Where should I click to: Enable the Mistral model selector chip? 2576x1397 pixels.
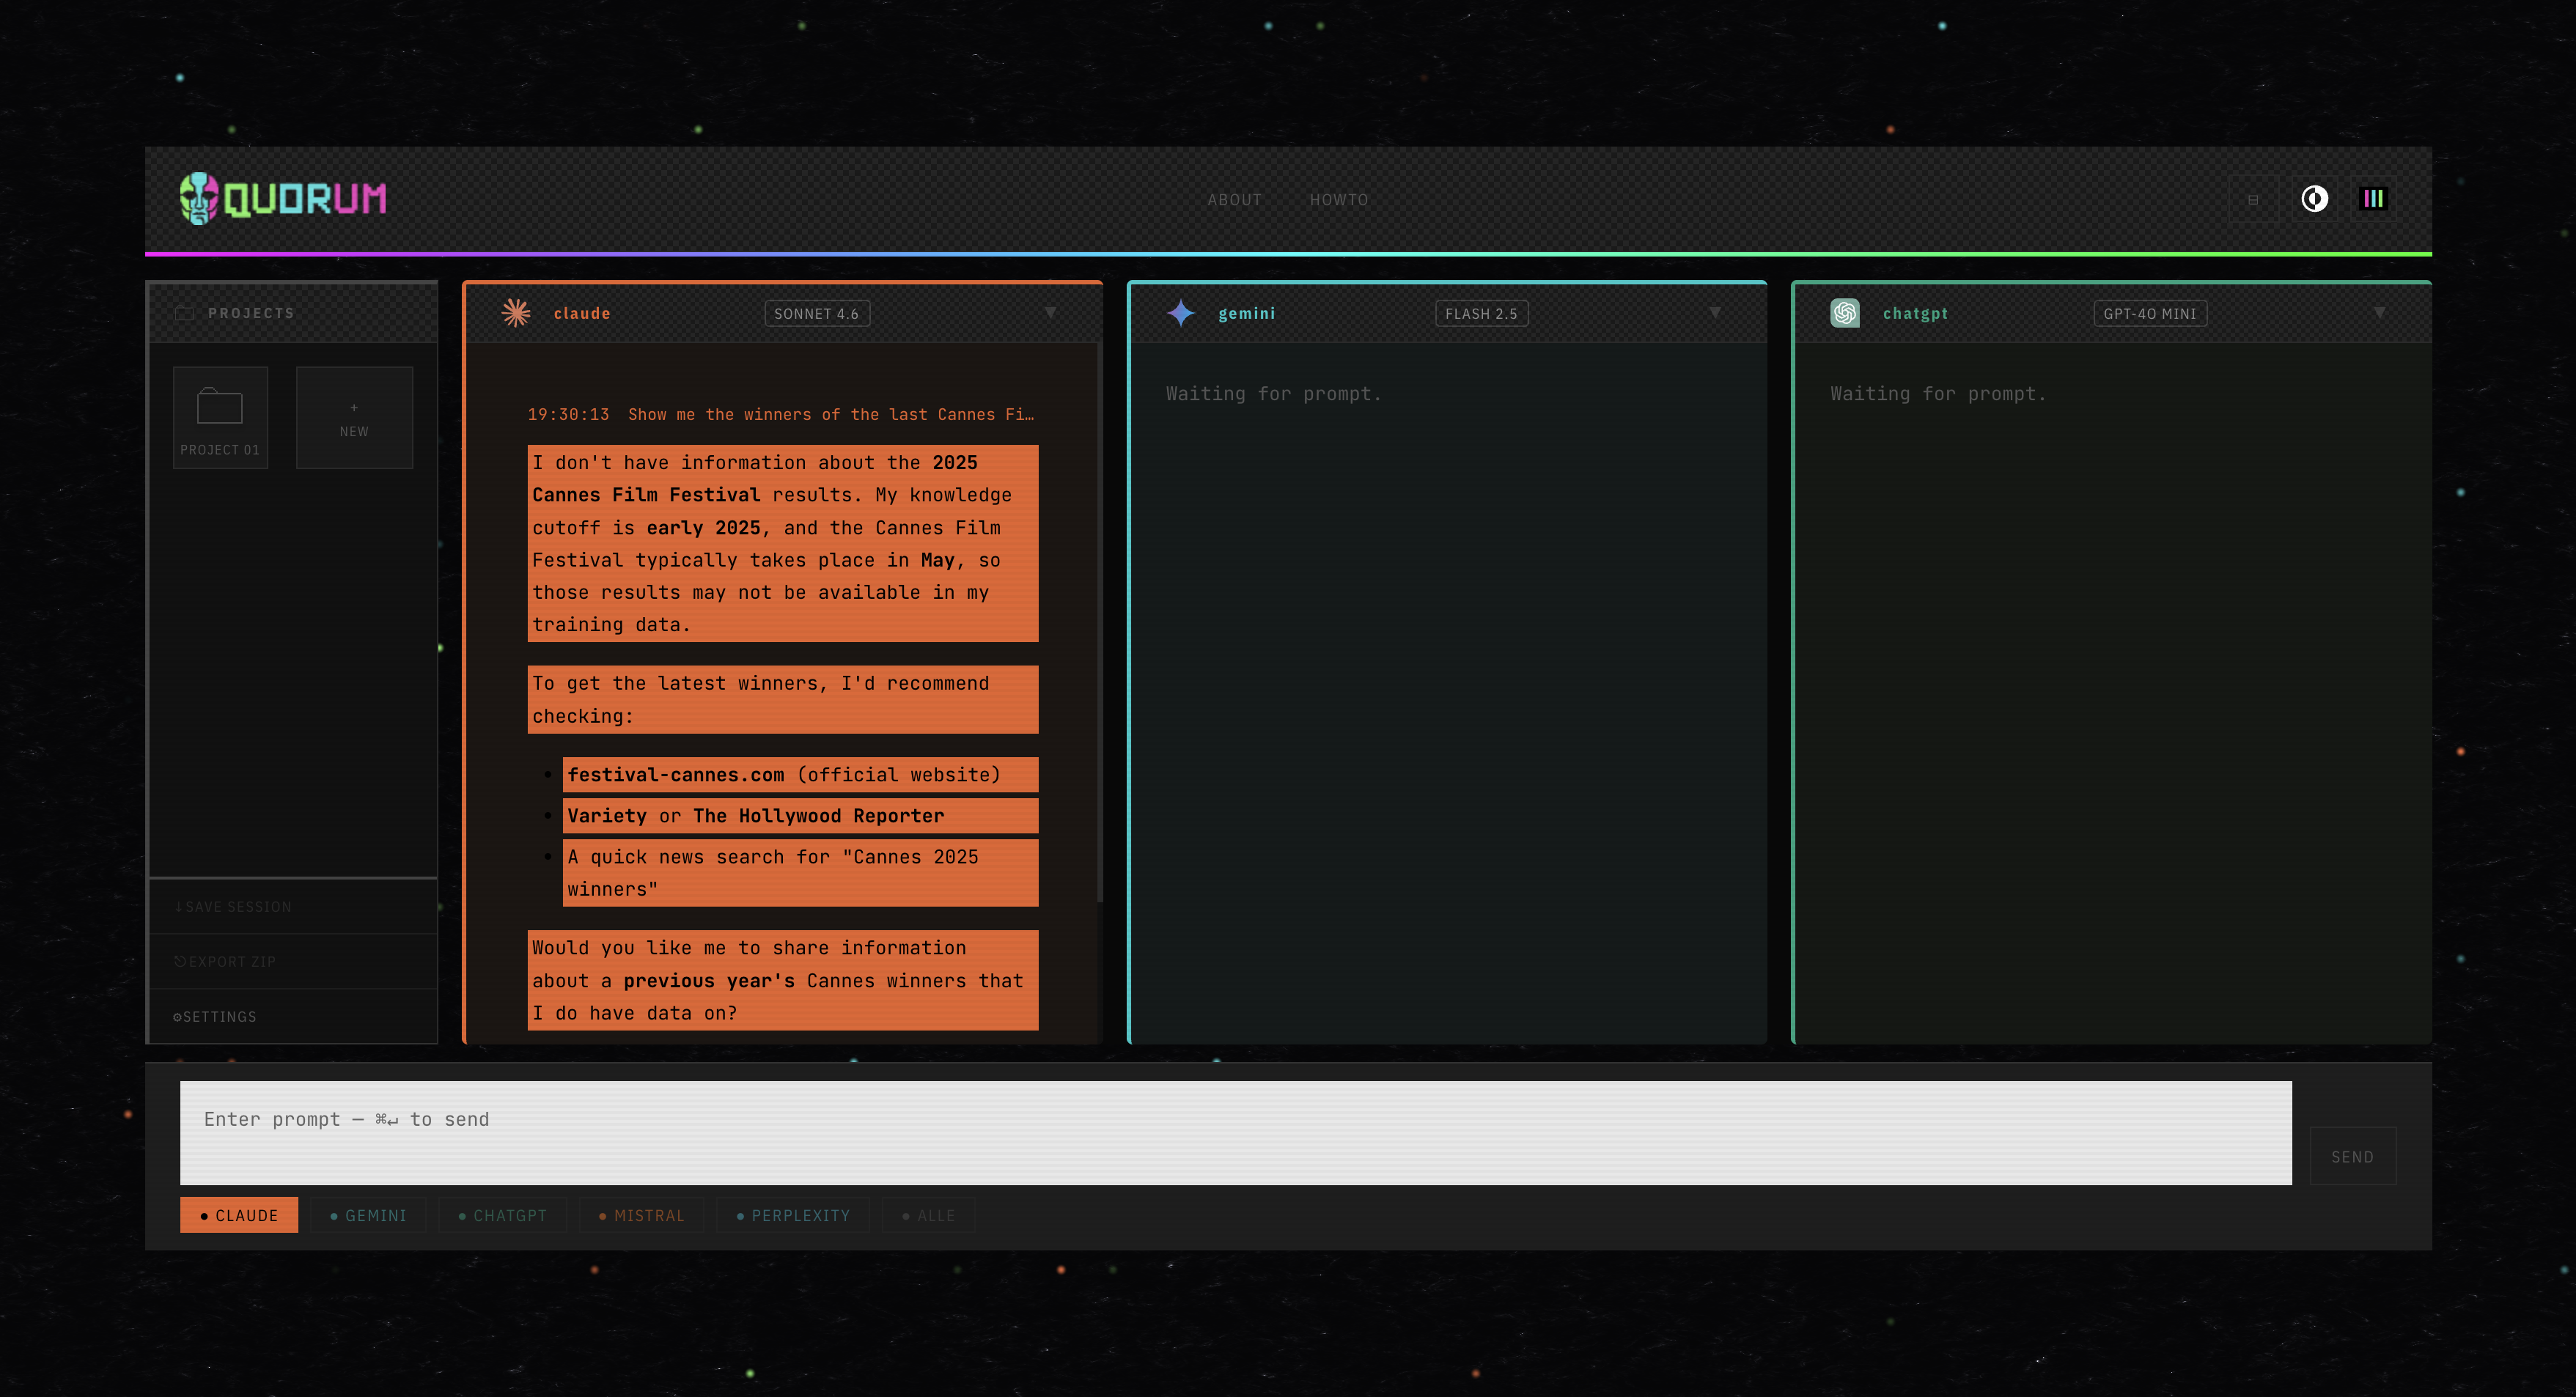[x=641, y=1215]
